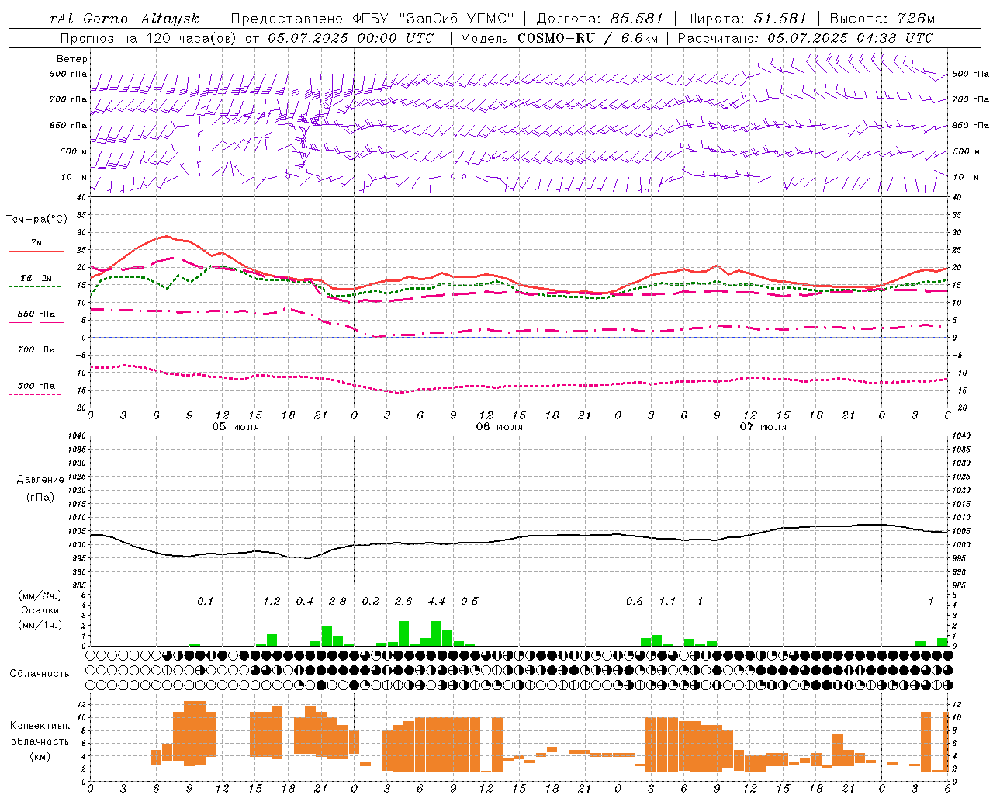Click the 850 гПа temperature legend entry

(36, 318)
